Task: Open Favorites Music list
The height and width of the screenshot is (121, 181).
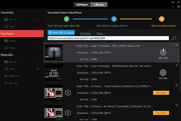Action: pos(22,27)
